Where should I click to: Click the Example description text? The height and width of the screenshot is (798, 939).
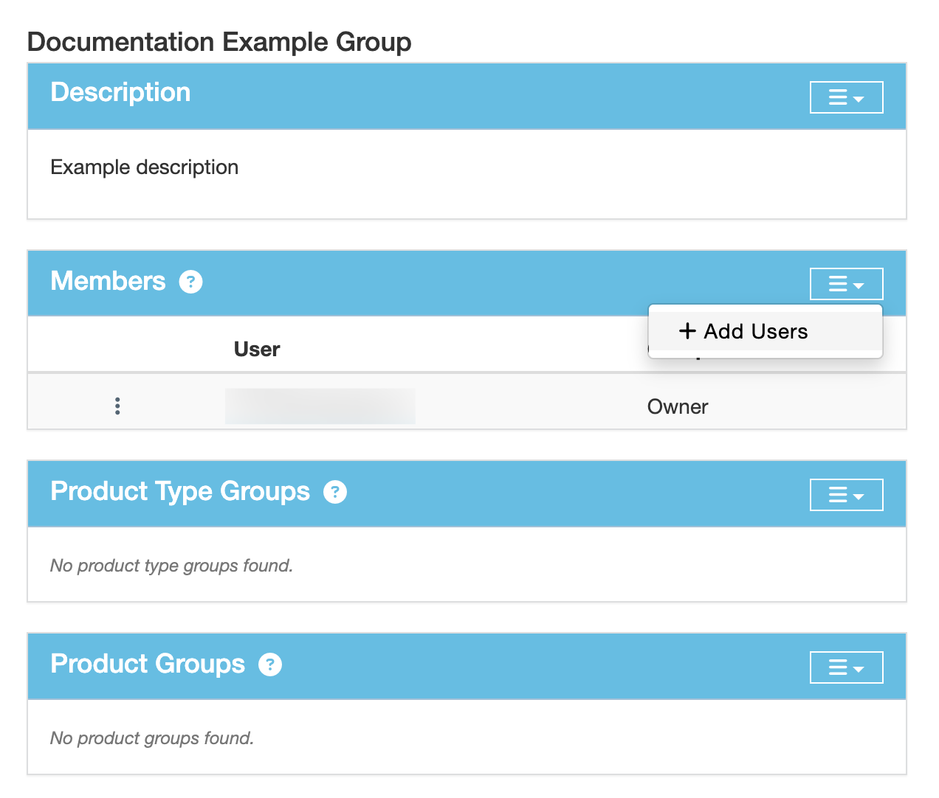click(x=144, y=167)
